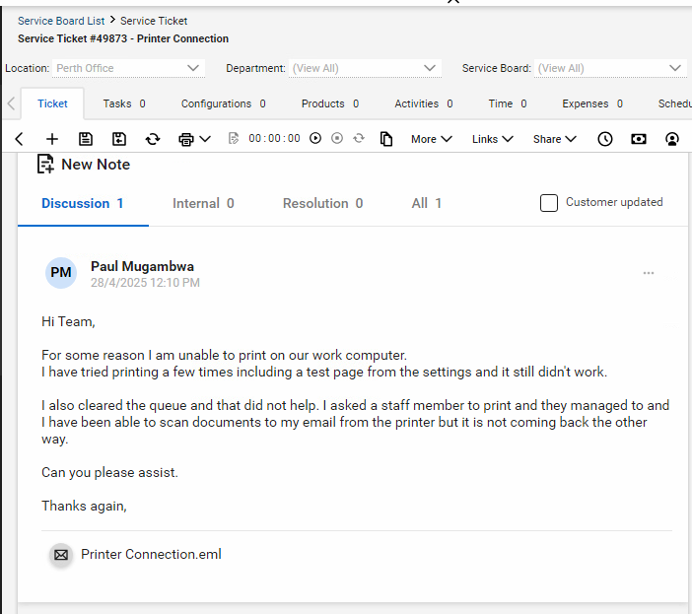Click the Service Ticket #49873 title
692x614 pixels.
coord(123,38)
